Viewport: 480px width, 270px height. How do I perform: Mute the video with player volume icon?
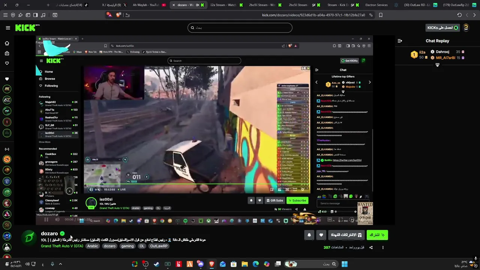tap(57, 220)
